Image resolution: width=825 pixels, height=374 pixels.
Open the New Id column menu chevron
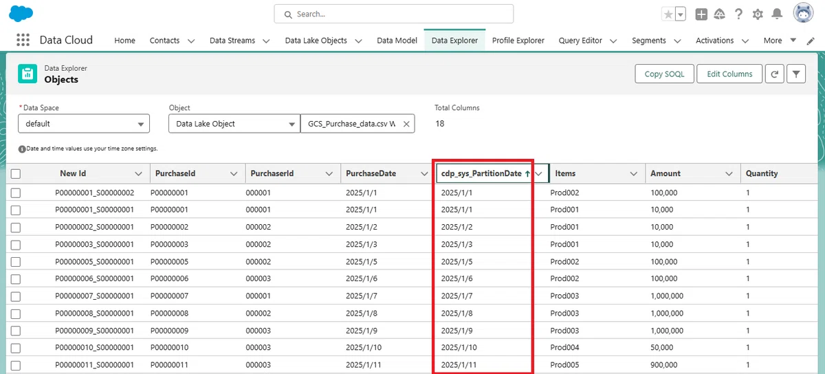(x=138, y=174)
